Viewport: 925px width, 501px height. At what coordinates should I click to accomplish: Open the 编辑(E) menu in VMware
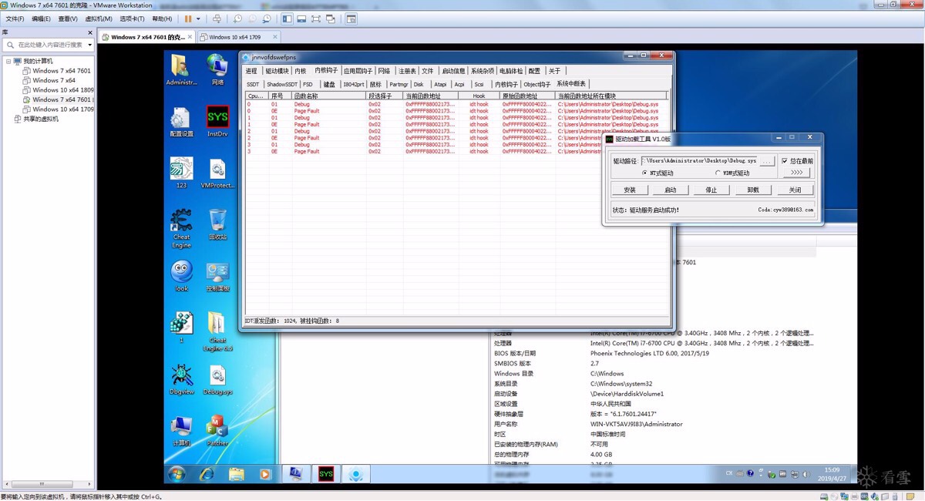(41, 18)
